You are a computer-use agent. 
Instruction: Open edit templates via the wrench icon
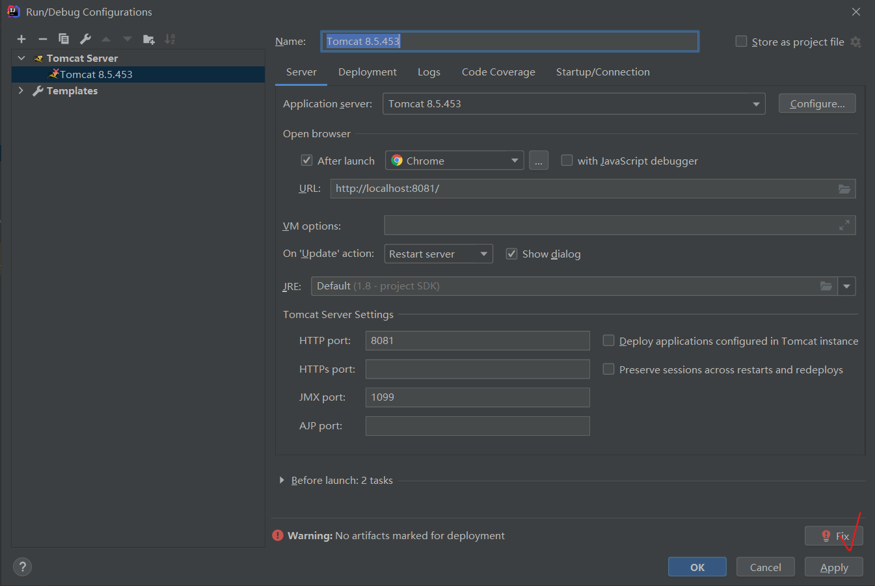click(x=85, y=39)
